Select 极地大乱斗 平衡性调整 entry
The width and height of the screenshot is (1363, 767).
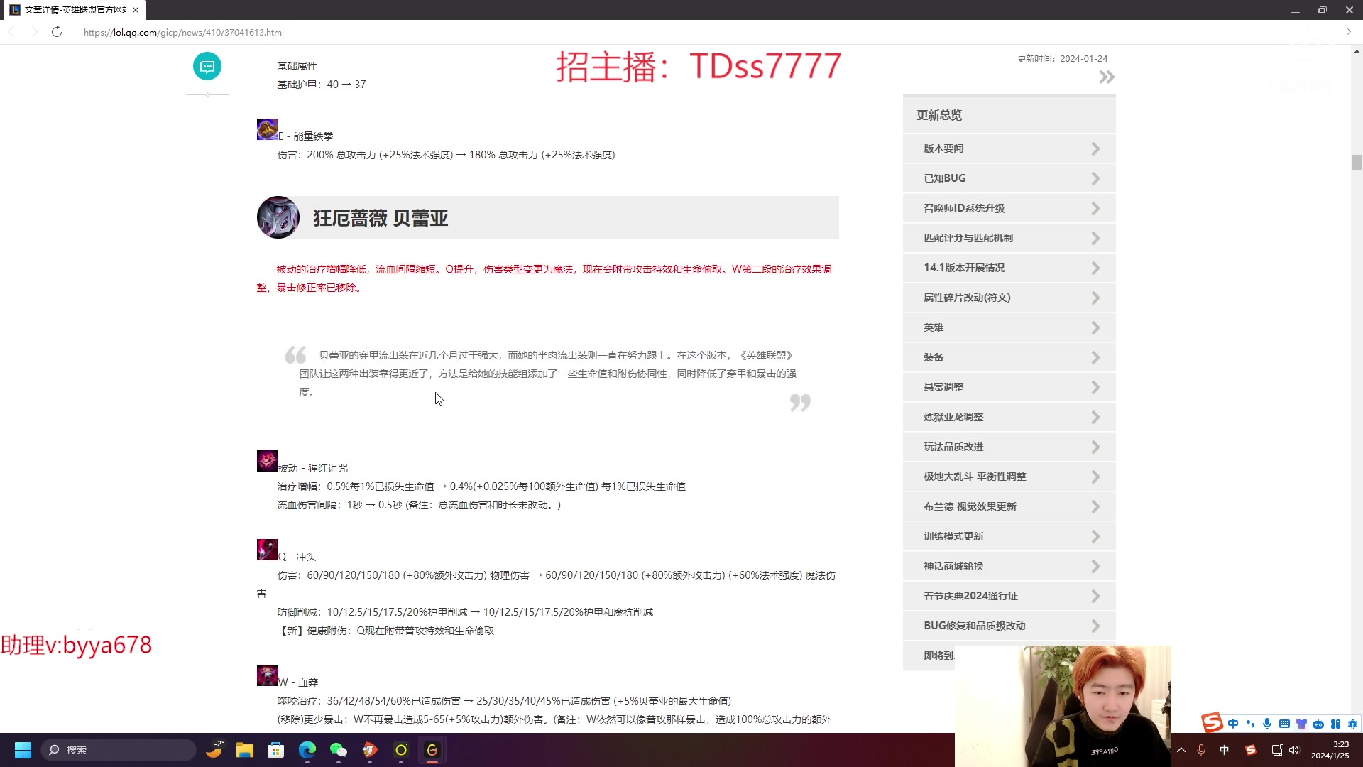pyautogui.click(x=1009, y=477)
